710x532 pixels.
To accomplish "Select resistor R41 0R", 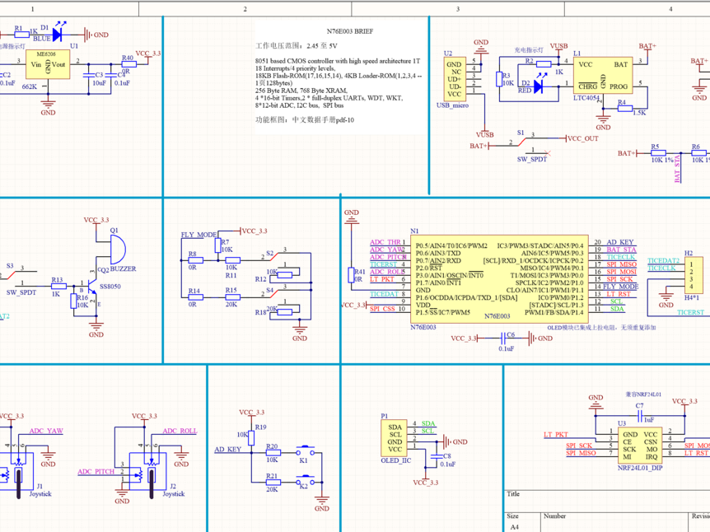I will [x=351, y=275].
